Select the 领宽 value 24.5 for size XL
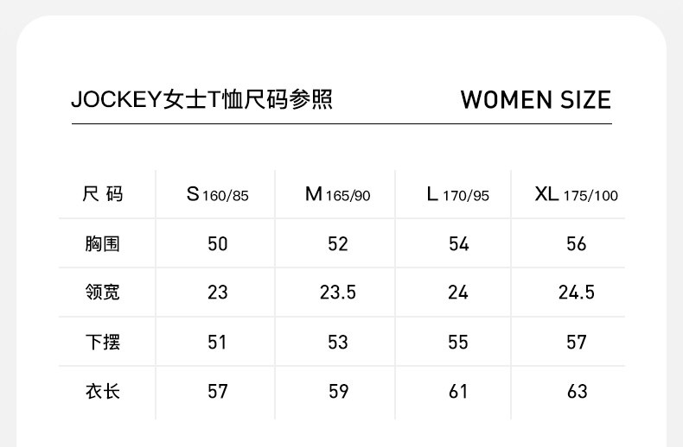The height and width of the screenshot is (447, 683). point(577,293)
